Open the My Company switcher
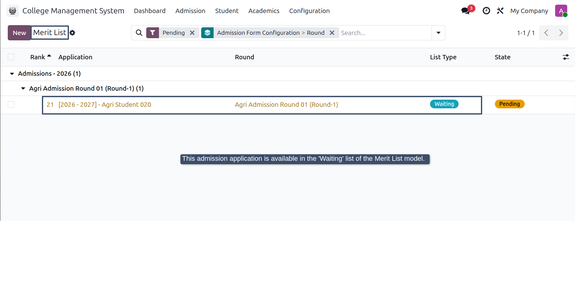Image resolution: width=575 pixels, height=298 pixels. (529, 11)
